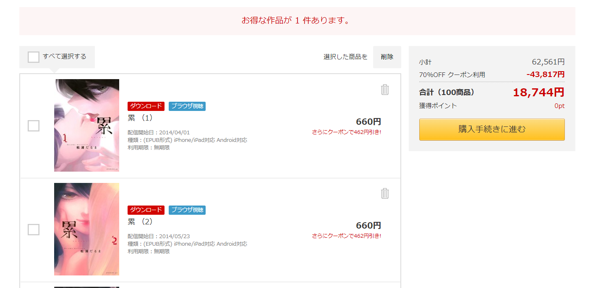Screen dimensions: 593x288
Task: Proceed with 購入手続きに進む button
Action: tap(492, 129)
